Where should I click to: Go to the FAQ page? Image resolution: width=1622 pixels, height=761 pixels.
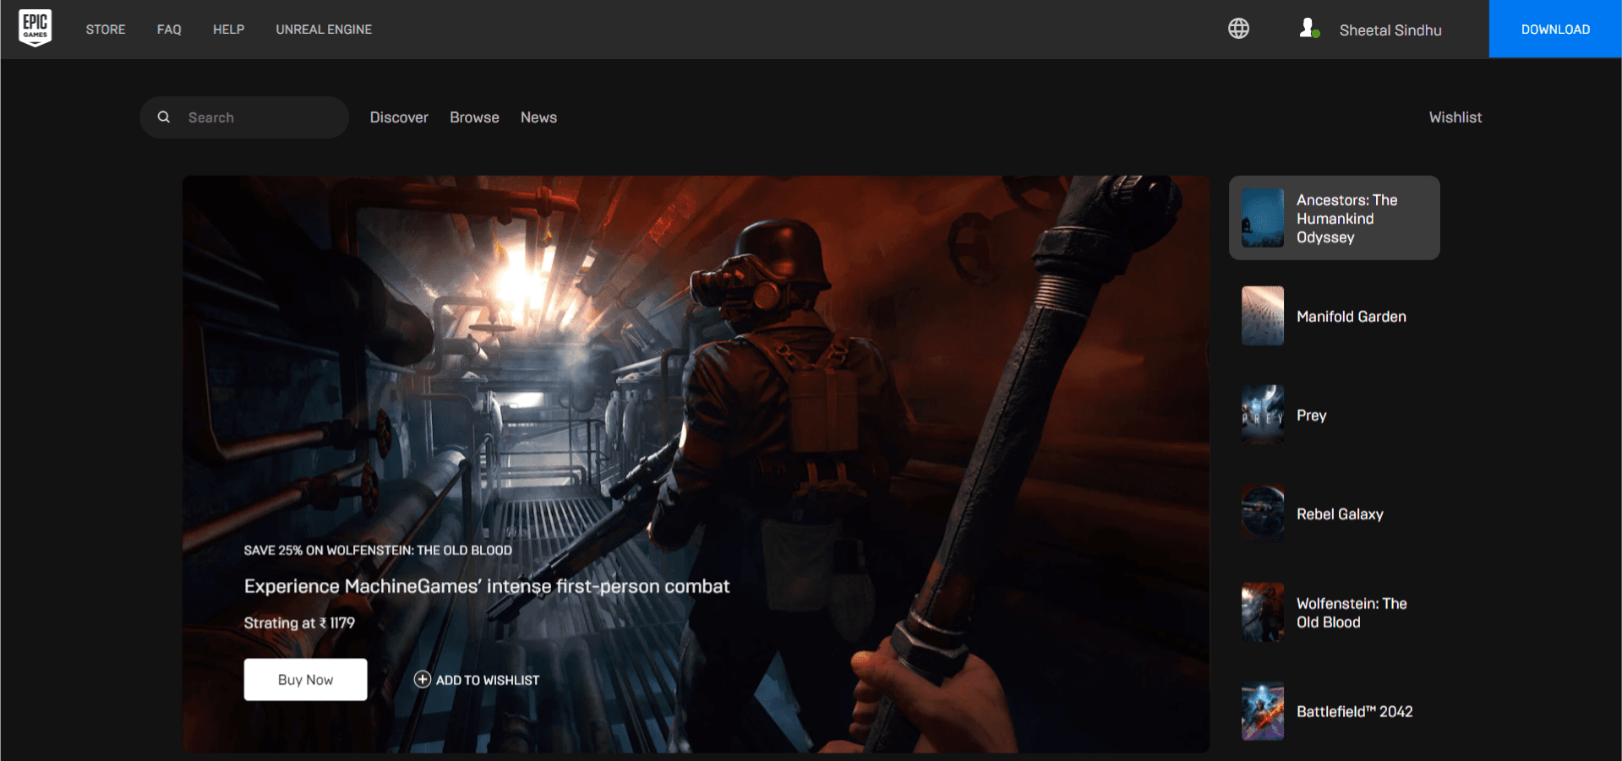click(169, 30)
